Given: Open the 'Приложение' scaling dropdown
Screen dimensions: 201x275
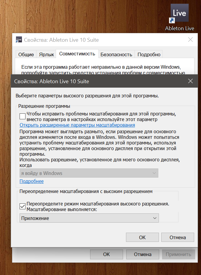Looking at the screenshot, I should tap(89, 218).
